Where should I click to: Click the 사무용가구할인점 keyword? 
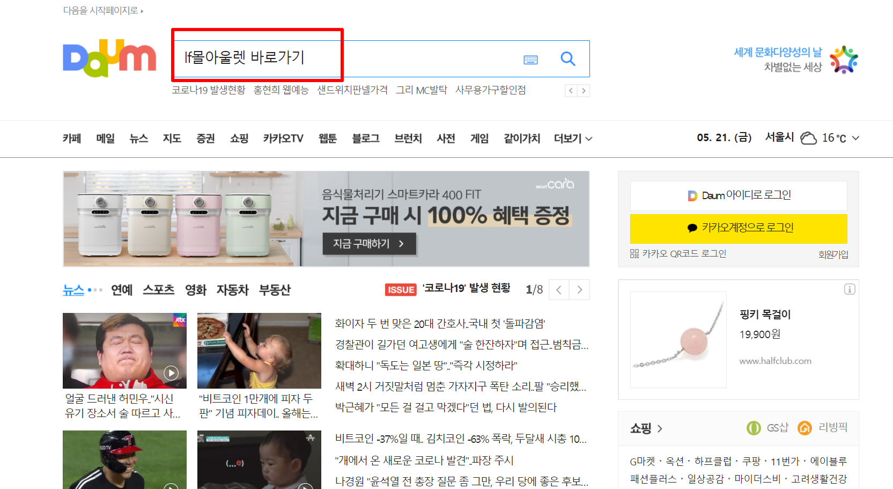491,90
